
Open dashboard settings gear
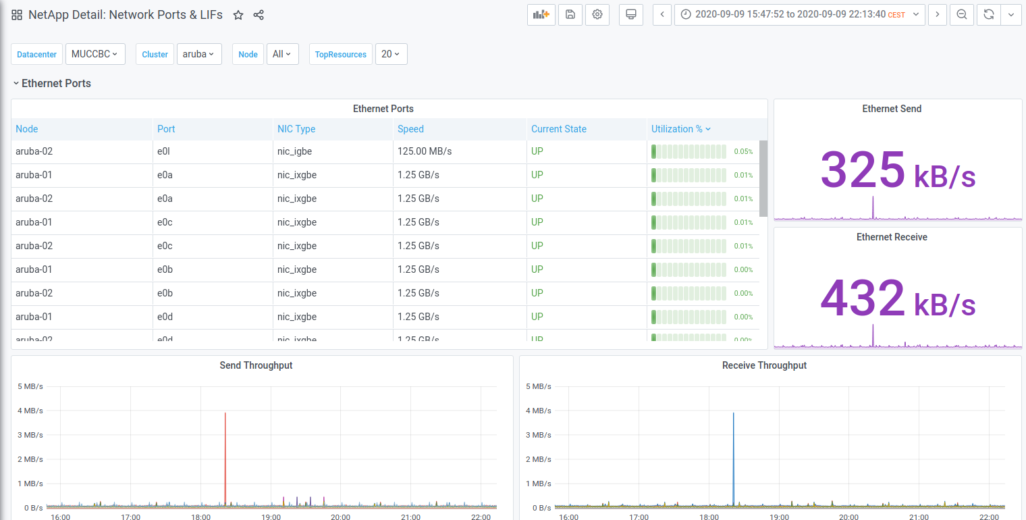(x=597, y=15)
